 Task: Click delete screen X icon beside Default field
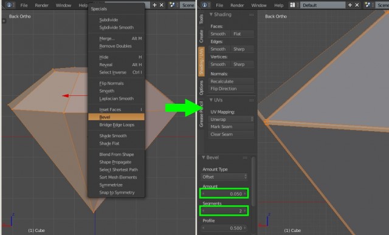pyautogui.click(x=357, y=5)
